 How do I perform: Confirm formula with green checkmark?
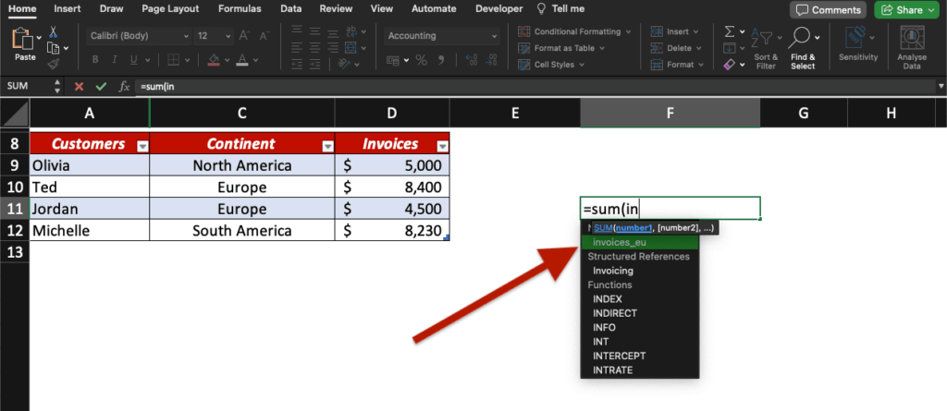[101, 86]
